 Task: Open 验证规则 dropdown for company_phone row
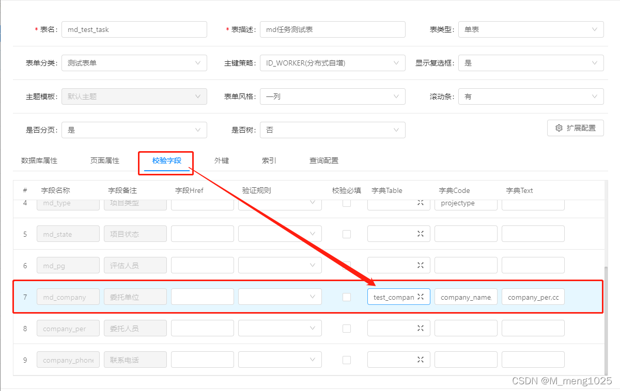[x=280, y=360]
